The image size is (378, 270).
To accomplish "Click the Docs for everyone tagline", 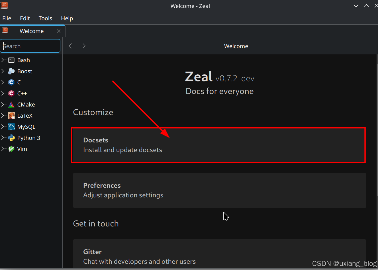I will click(220, 91).
